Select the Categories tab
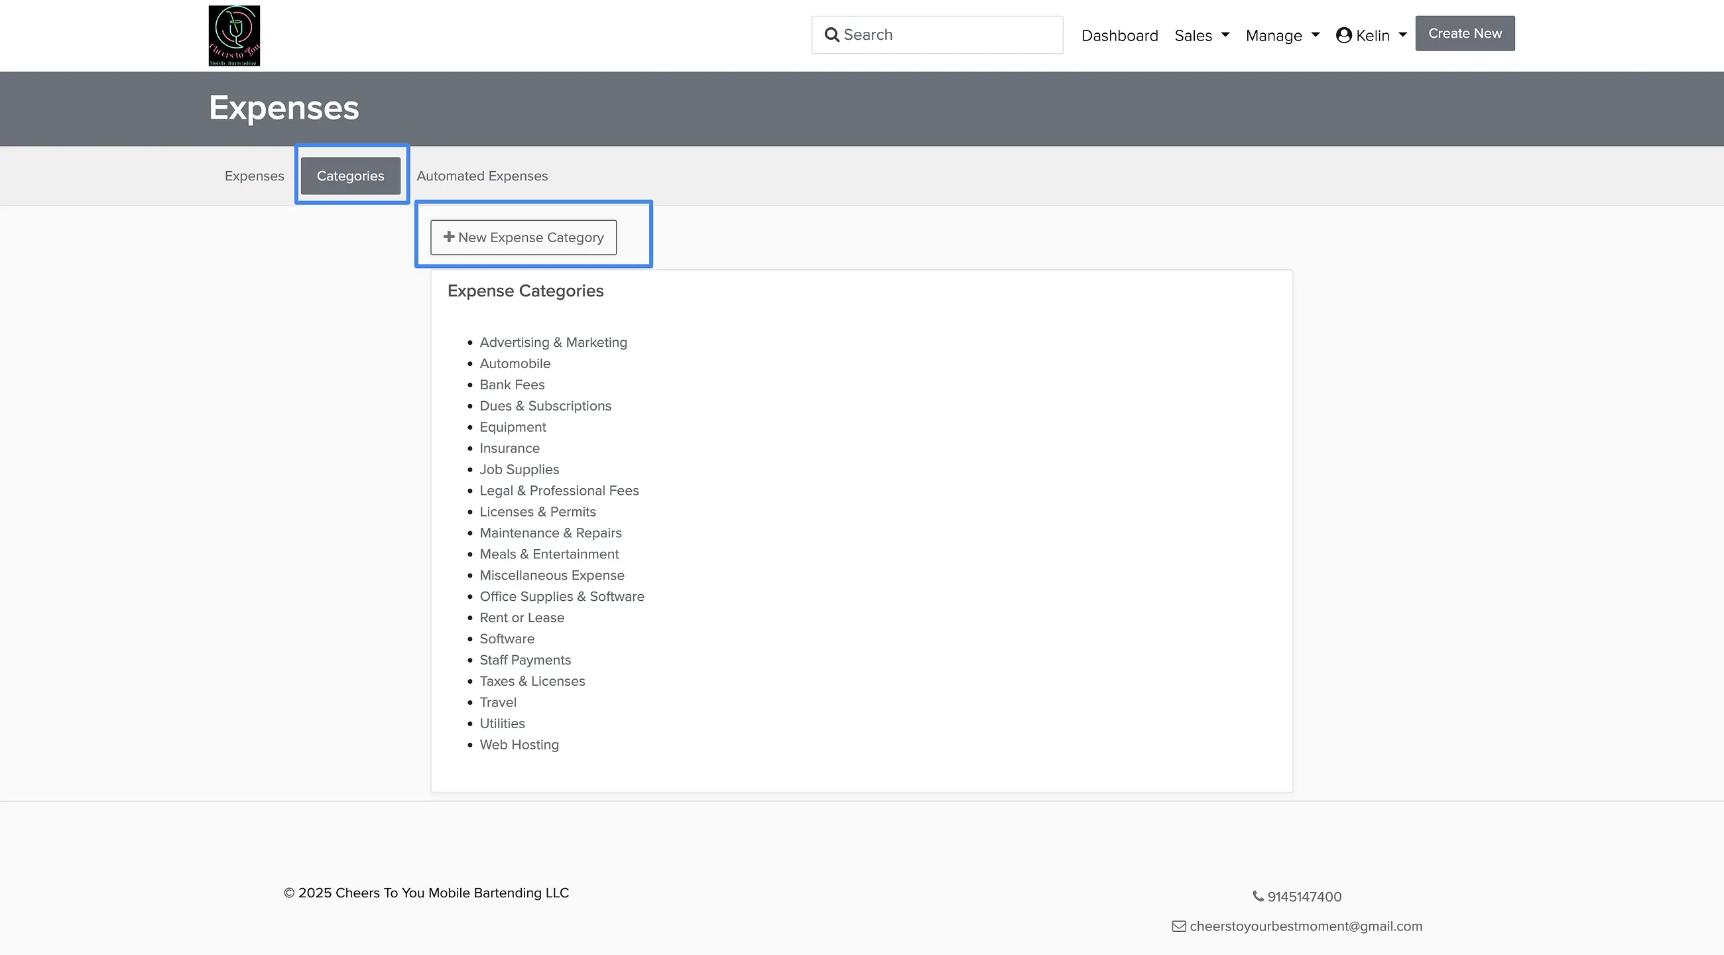Viewport: 1724px width, 955px height. 351,176
